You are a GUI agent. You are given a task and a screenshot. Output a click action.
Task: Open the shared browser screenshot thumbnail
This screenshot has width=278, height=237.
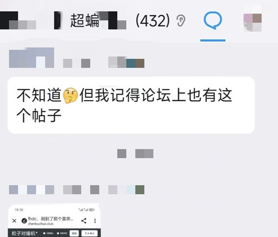click(x=54, y=220)
